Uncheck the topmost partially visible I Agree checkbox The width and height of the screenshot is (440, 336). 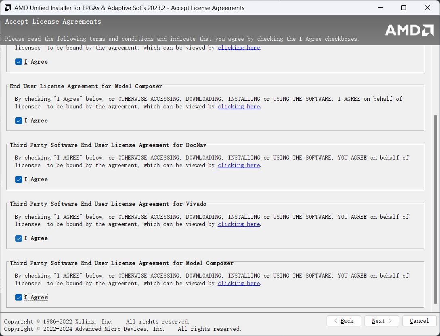point(19,62)
